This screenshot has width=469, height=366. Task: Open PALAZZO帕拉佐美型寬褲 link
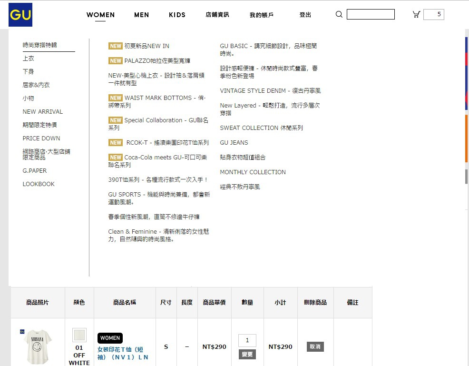click(149, 61)
